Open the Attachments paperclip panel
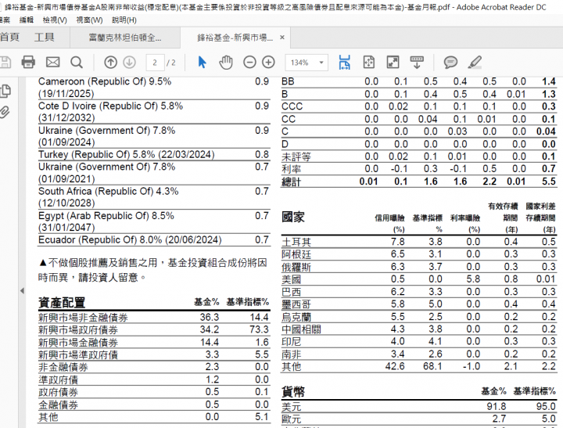 (5, 112)
